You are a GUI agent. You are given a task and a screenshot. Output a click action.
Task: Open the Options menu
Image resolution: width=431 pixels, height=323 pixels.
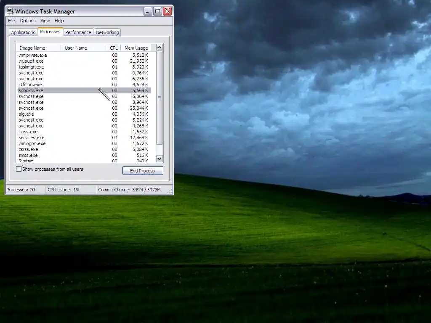[x=27, y=21]
